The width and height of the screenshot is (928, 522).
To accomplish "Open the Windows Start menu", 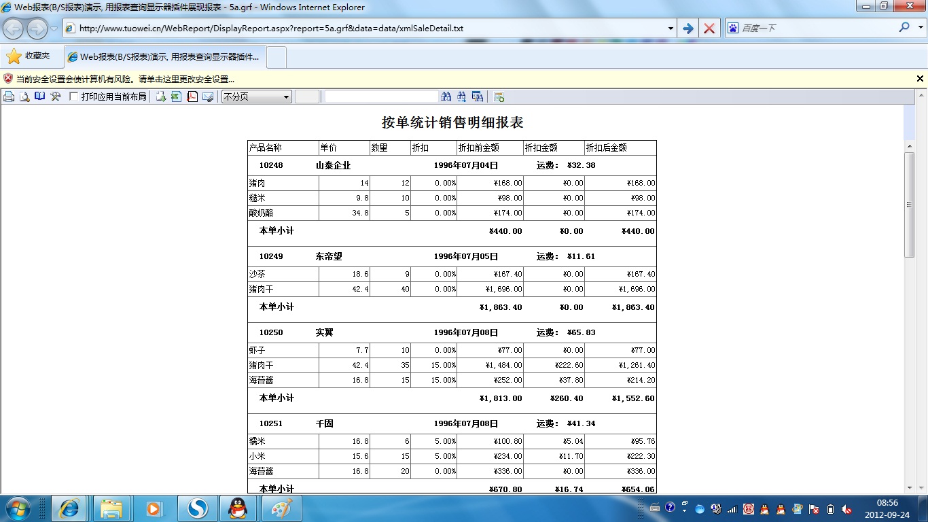I will (17, 508).
